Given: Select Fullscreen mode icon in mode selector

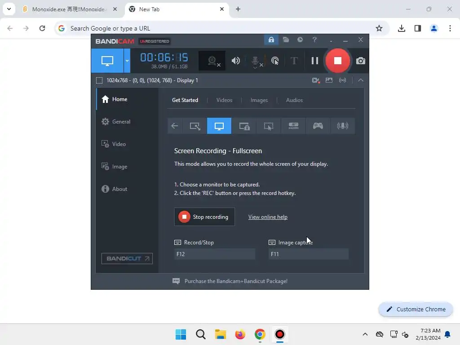Looking at the screenshot, I should [x=219, y=126].
